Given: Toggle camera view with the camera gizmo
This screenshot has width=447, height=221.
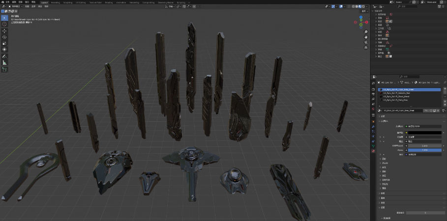Looking at the screenshot, I should 366,43.
